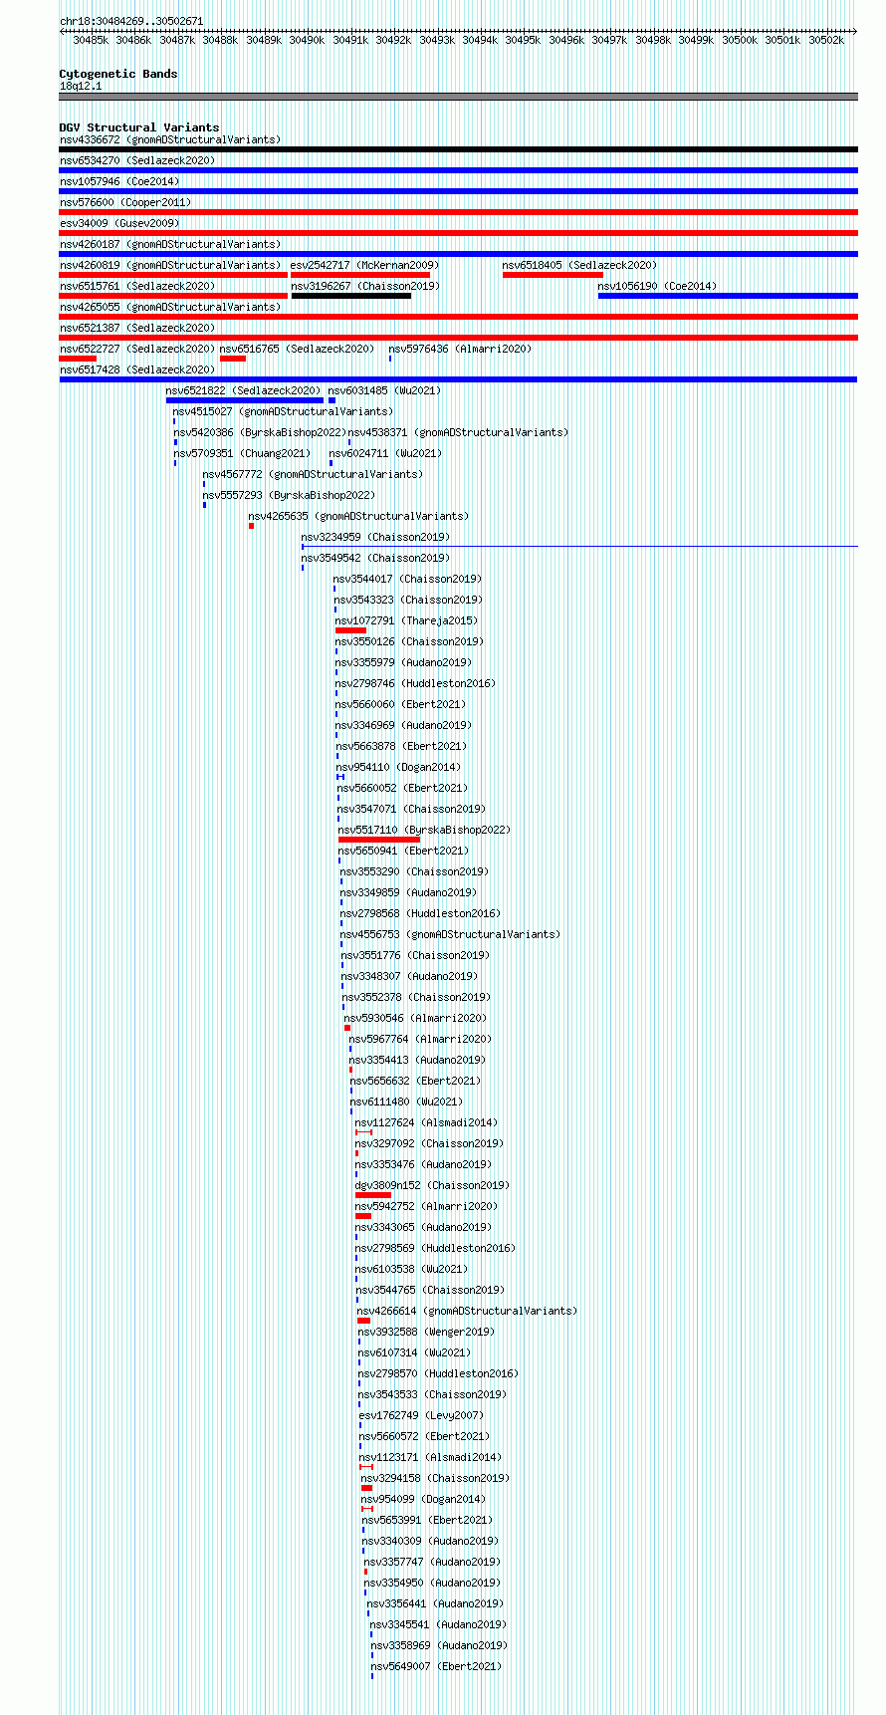
Task: Click nsv5976436 (Almarri2020) label
Action: pos(461,349)
